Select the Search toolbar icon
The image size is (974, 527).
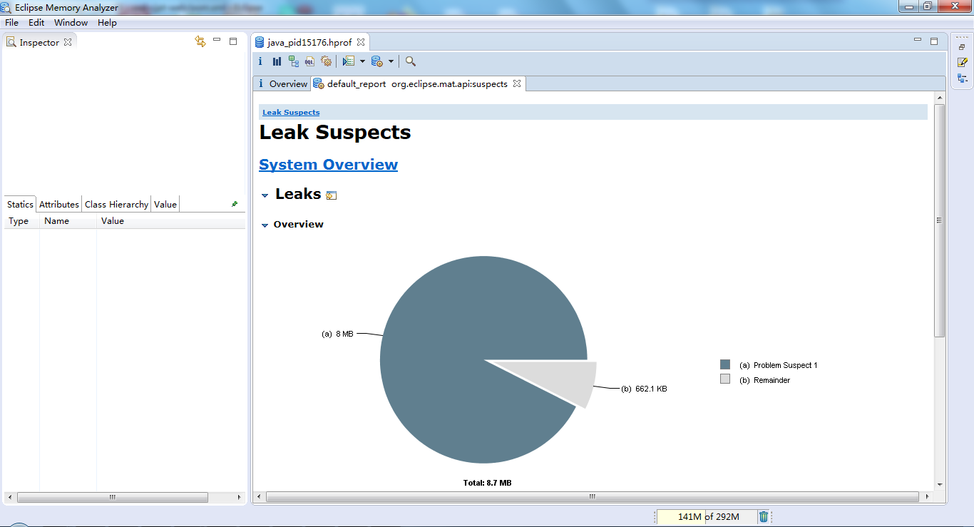(410, 61)
